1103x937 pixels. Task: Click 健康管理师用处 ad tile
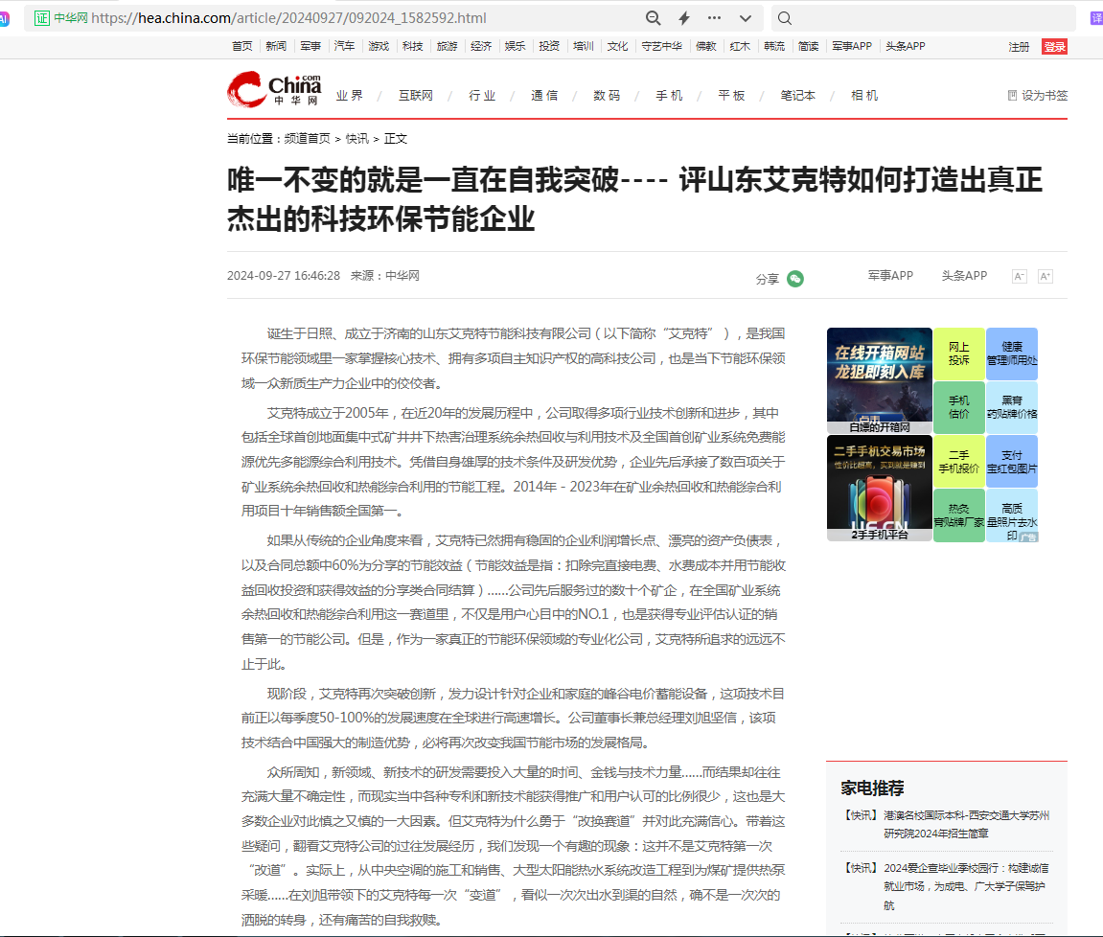pyautogui.click(x=1012, y=354)
